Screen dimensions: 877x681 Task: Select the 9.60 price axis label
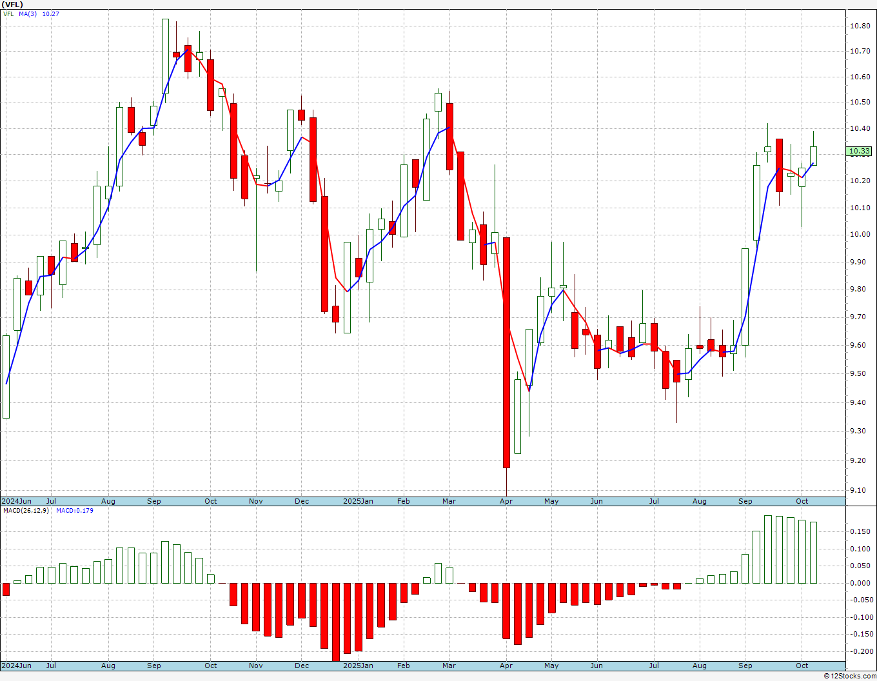point(859,345)
